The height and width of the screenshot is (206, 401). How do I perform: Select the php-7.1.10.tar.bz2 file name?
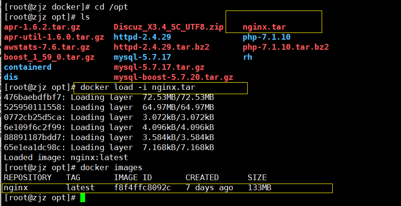click(x=286, y=47)
